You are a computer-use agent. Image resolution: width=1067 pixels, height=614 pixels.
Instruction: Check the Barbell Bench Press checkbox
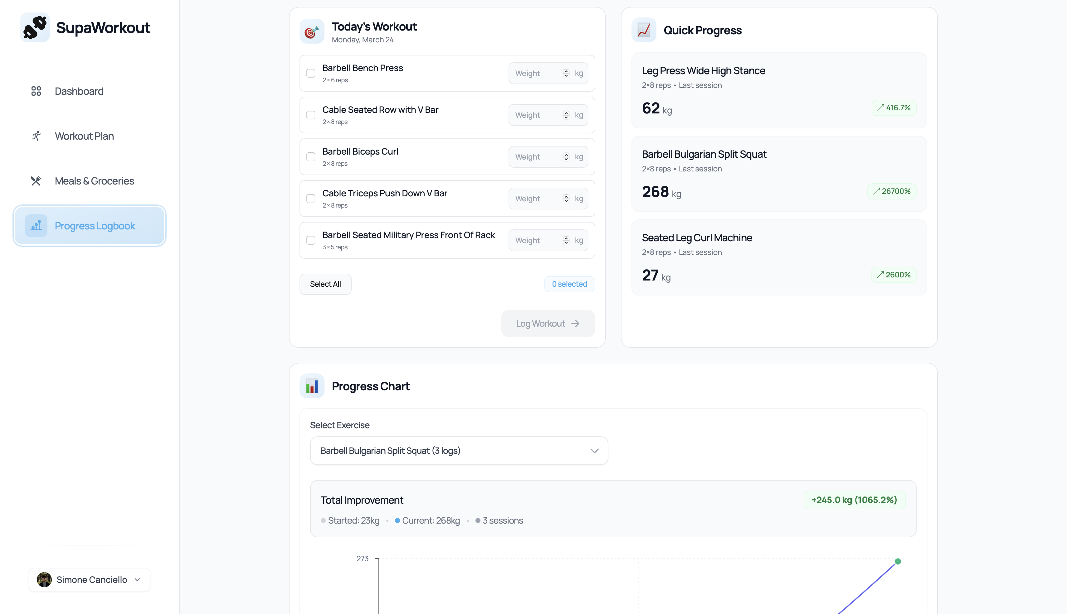[x=311, y=73]
